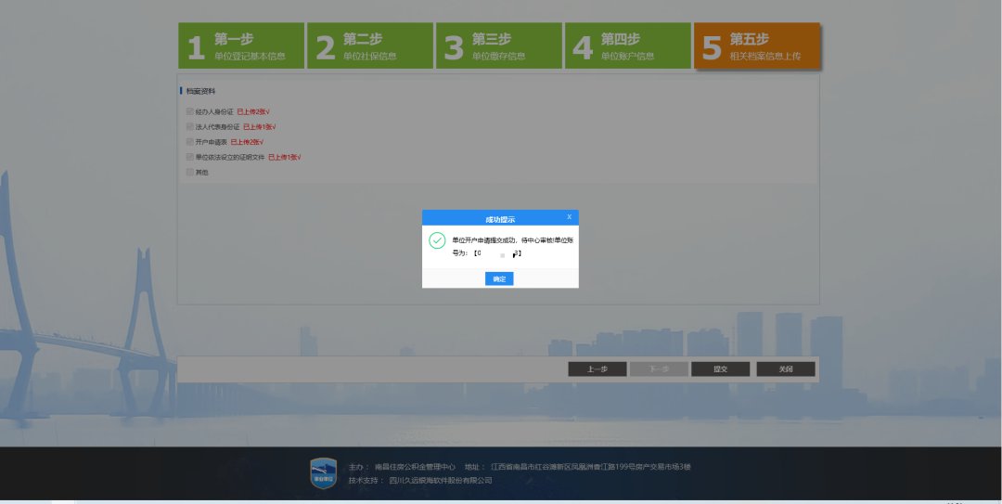Enable the 其他 checkbox

190,172
